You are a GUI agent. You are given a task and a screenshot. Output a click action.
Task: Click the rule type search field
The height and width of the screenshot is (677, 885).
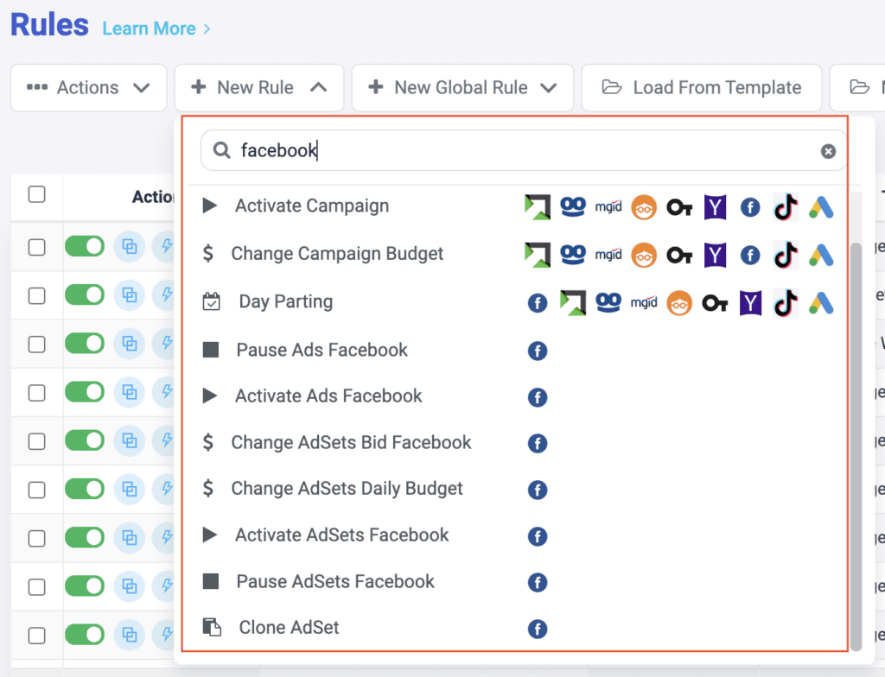(524, 150)
